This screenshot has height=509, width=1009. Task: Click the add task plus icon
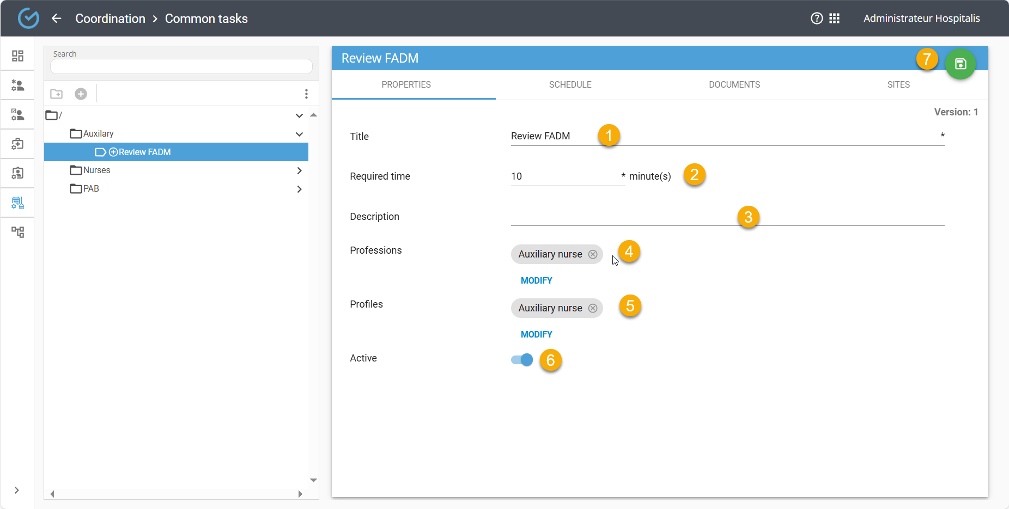(x=81, y=94)
